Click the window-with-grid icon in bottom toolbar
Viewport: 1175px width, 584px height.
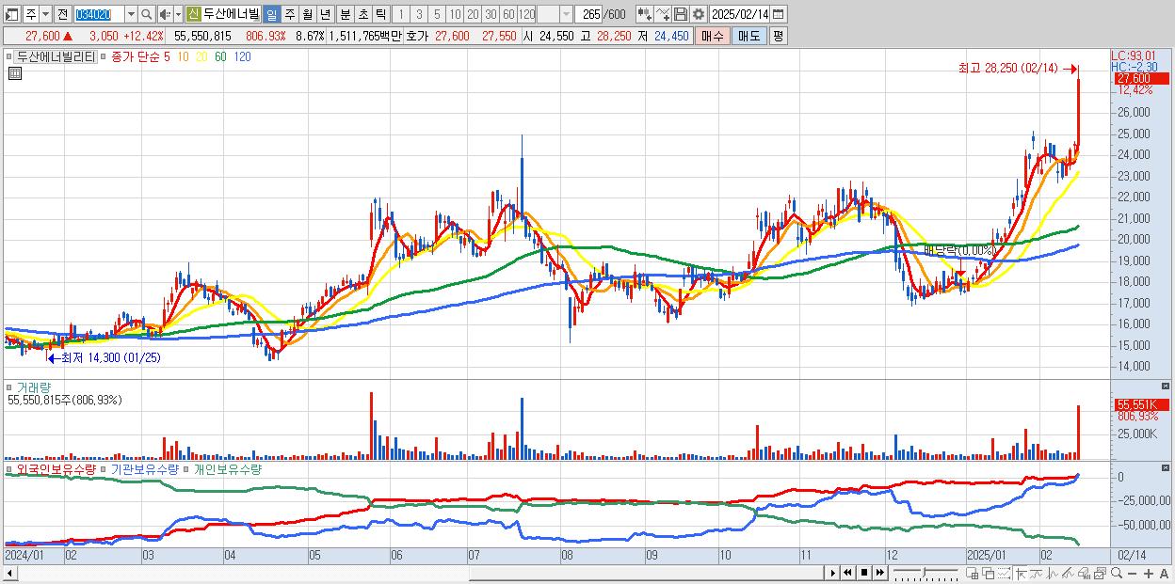(972, 573)
